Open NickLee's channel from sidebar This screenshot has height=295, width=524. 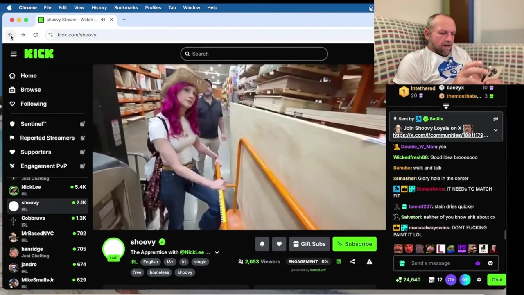47,190
